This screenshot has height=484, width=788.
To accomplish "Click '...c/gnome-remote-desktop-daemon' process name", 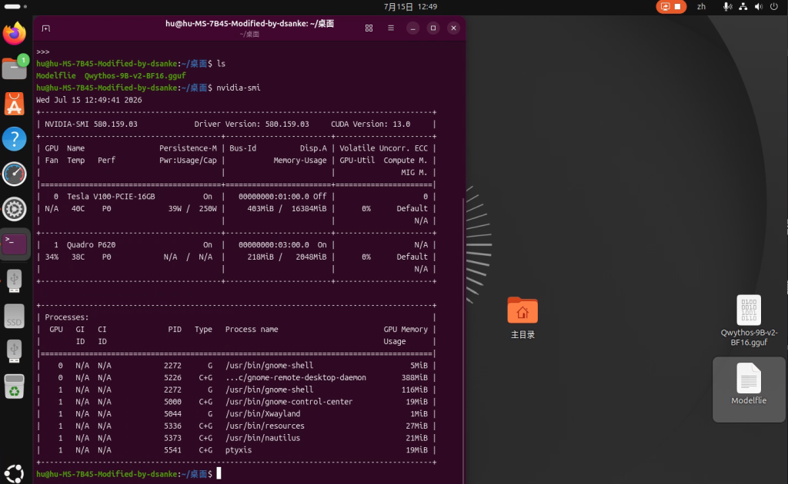I will coord(295,378).
